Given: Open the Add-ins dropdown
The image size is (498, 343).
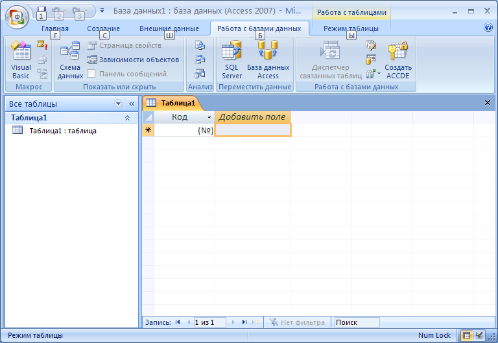Looking at the screenshot, I should point(373,74).
